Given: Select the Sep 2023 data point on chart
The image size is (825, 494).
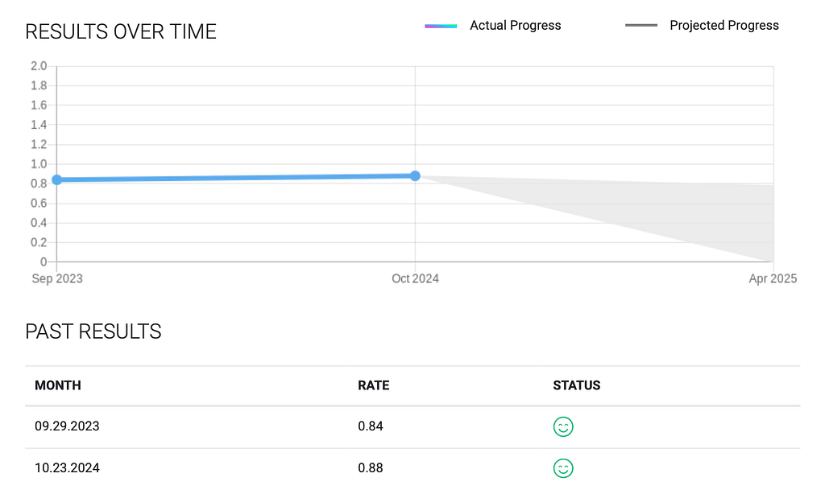Looking at the screenshot, I should pyautogui.click(x=57, y=179).
